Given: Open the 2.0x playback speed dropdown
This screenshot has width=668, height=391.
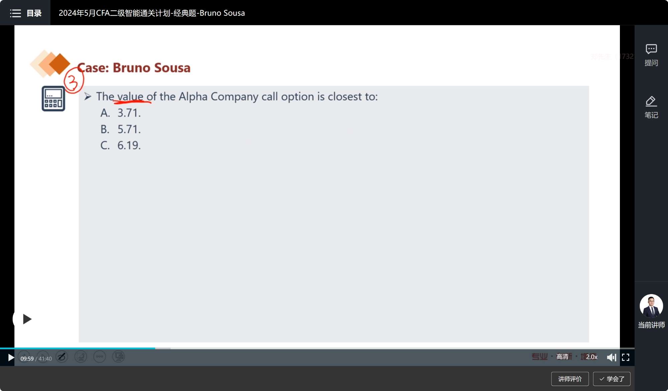Looking at the screenshot, I should tap(592, 357).
